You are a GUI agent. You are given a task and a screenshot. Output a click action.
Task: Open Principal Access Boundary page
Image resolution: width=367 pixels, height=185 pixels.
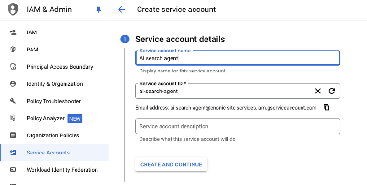tap(54, 67)
